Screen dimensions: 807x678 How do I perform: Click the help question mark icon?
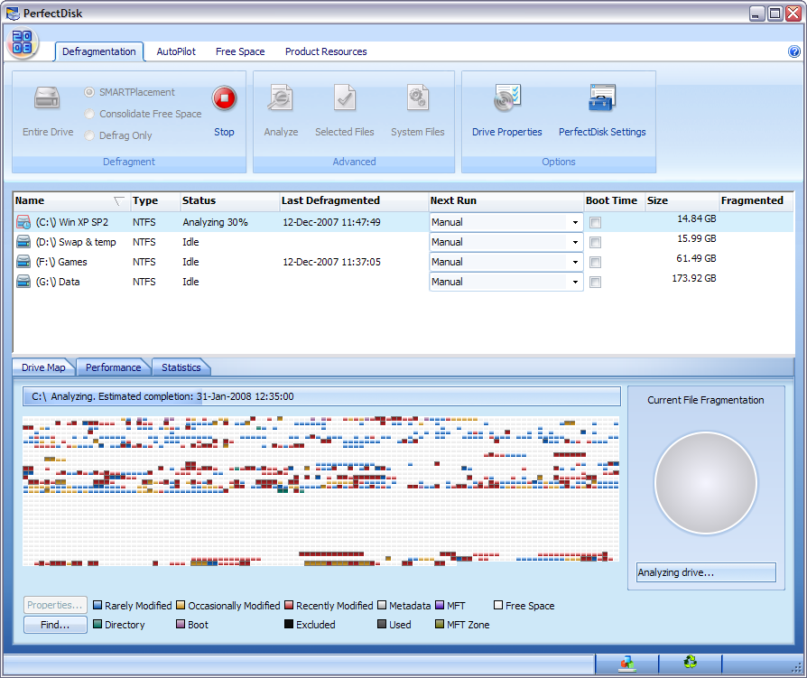794,51
